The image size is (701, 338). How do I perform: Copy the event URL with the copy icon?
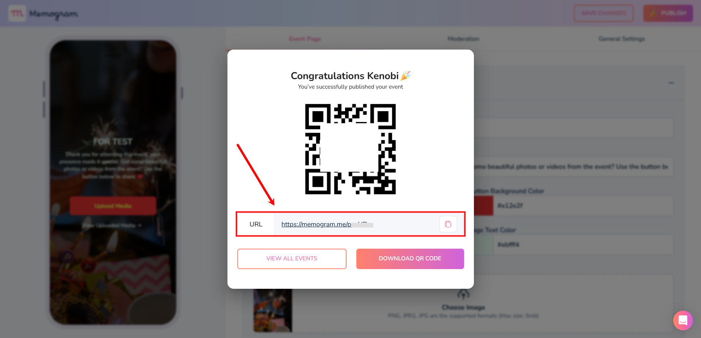point(448,224)
